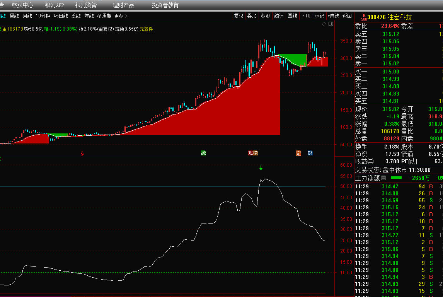The width and height of the screenshot is (443, 297).
Task: Click the 多股 multi-stock button
Action: (x=265, y=16)
